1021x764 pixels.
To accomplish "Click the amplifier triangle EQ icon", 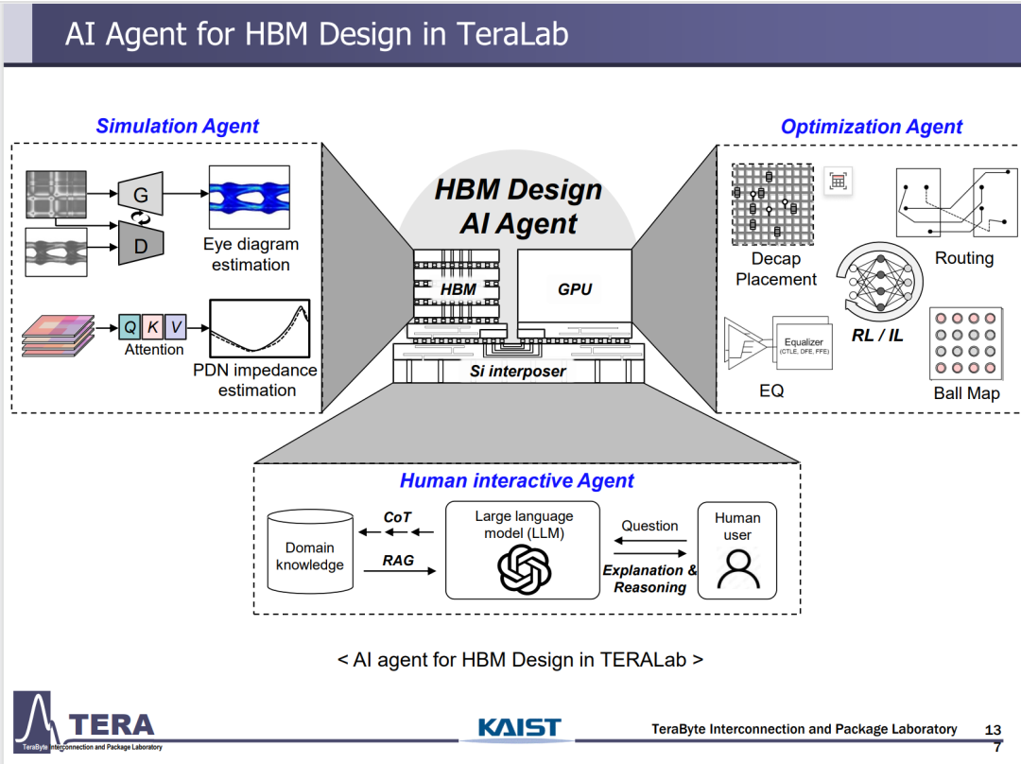I will tap(747, 343).
